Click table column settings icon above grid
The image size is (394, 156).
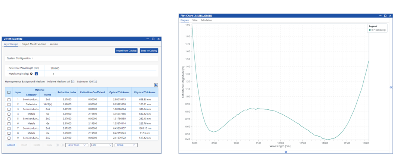click(156, 85)
